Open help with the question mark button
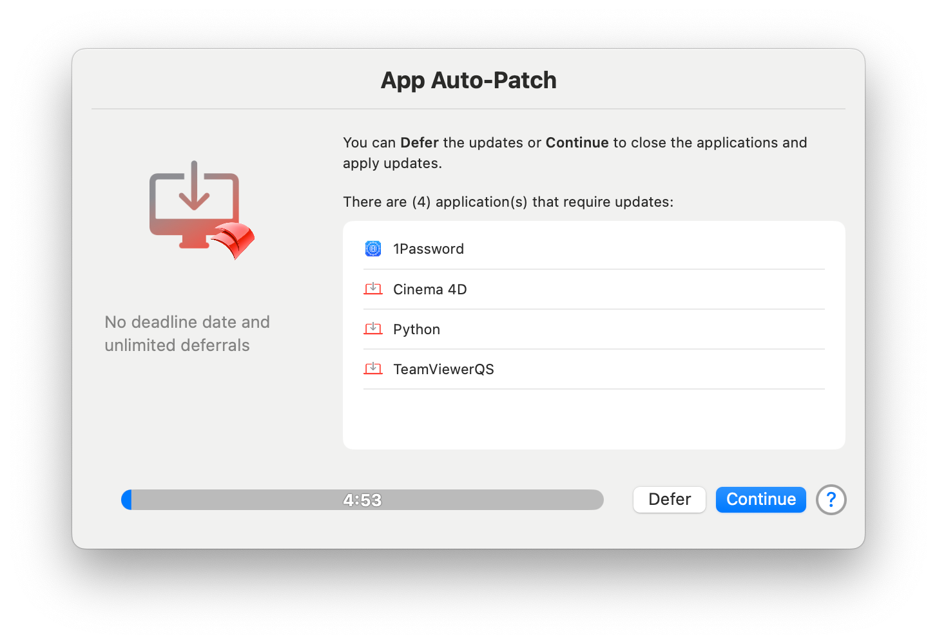The height and width of the screenshot is (644, 937). coord(831,500)
